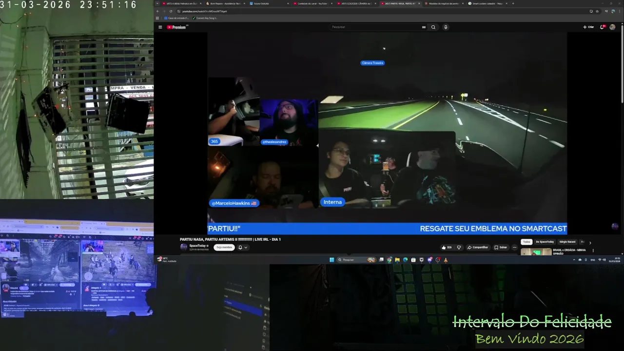Click the Seja membro button
The image size is (624, 351).
(x=224, y=247)
